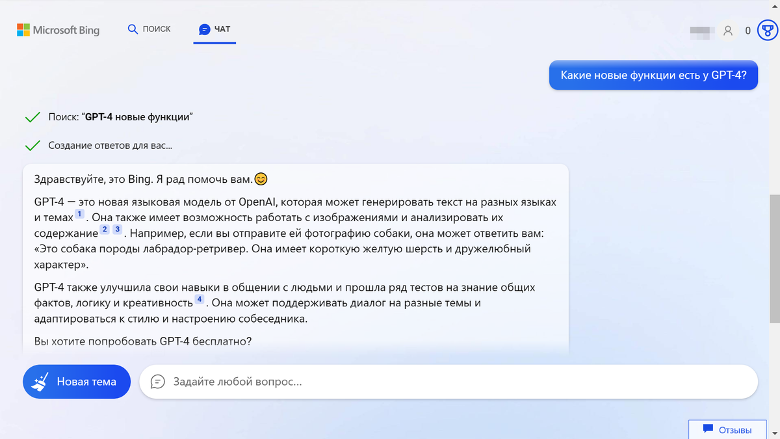Click the user message about GPT-4 functions

coord(653,75)
